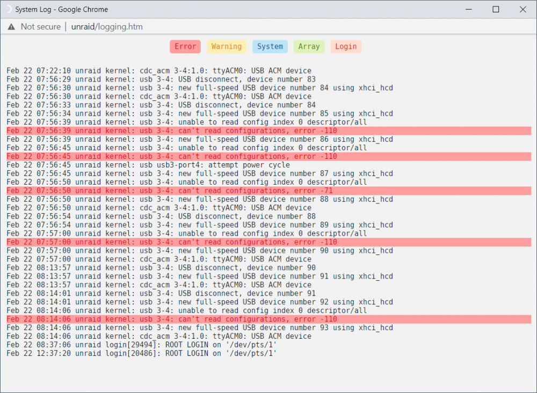Select the 'USB disconnect, device number 88' line
The width and height of the screenshot is (537, 393).
tap(161, 216)
